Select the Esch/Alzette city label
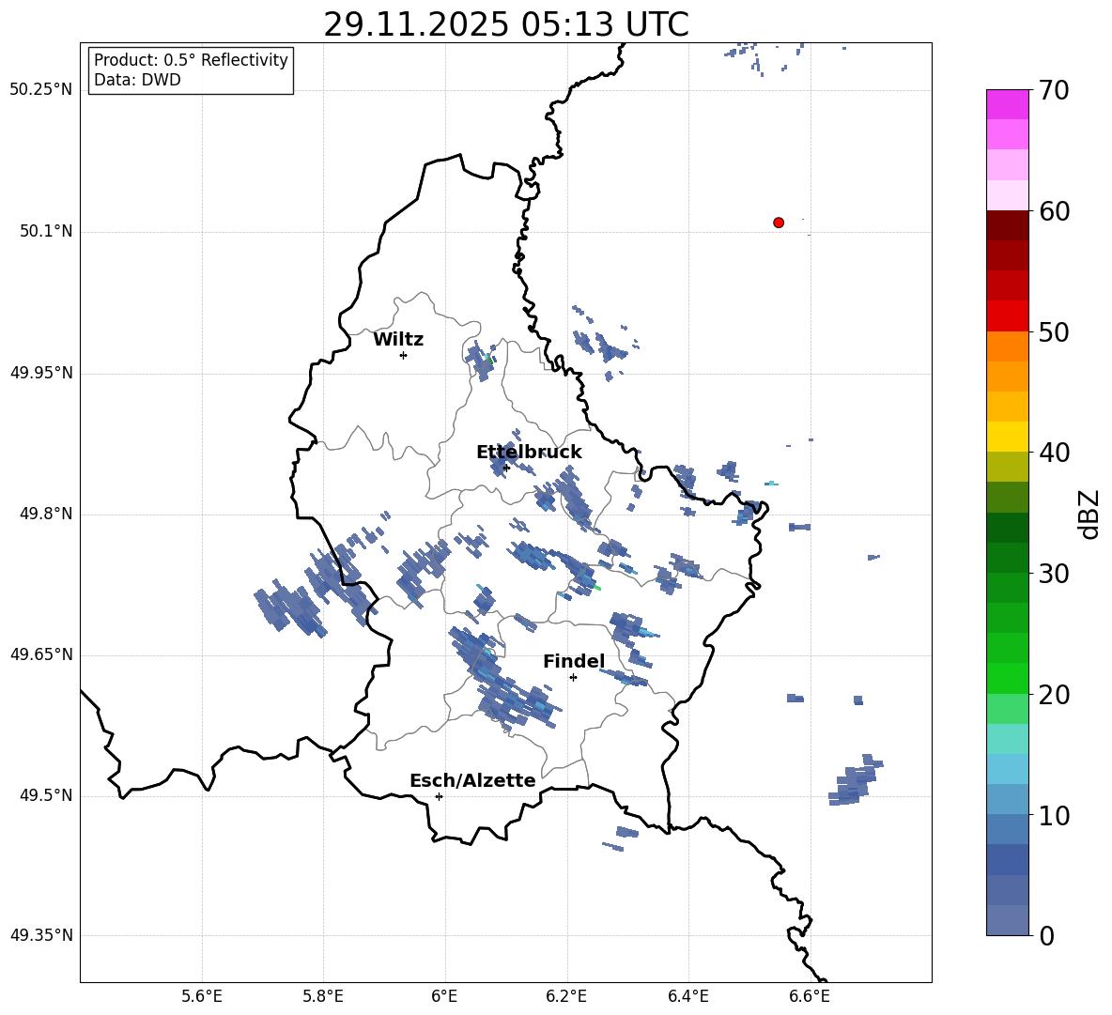Viewport: 1112px width, 1015px height. pyautogui.click(x=473, y=780)
